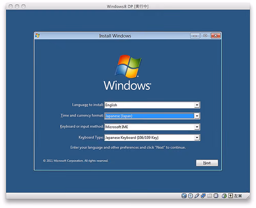Close the Install Windows dialog
The image size is (256, 208).
click(216, 36)
